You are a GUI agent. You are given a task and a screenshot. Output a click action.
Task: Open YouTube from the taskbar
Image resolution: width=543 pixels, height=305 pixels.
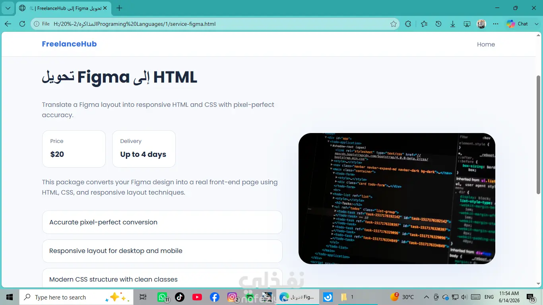click(x=197, y=297)
